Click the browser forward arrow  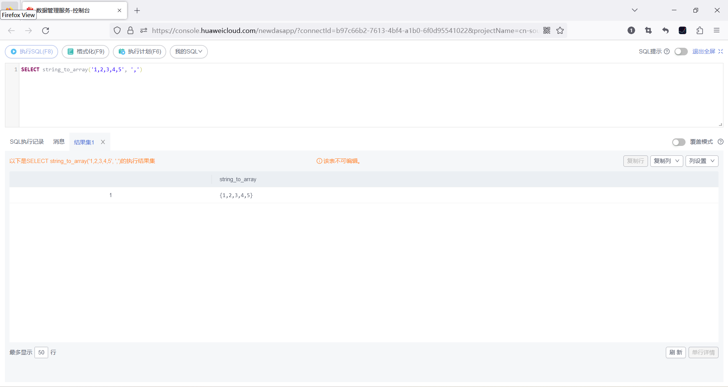[x=28, y=31]
